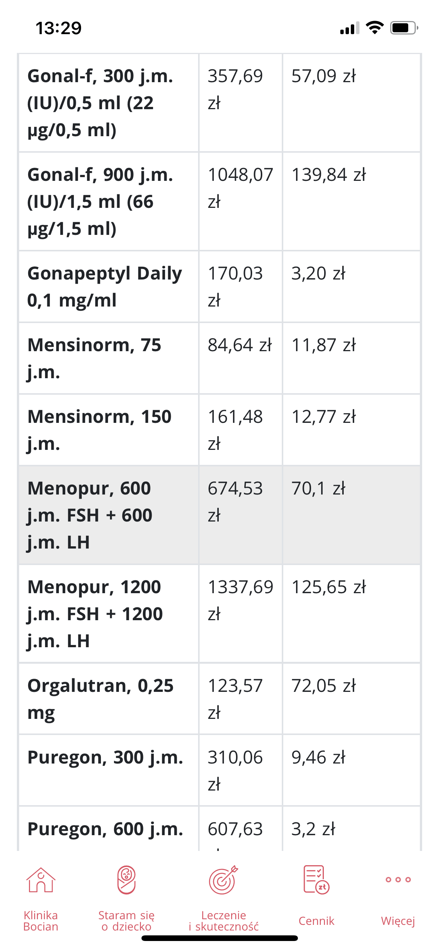
Task: Tap the Klinika Bocian home icon
Action: (41, 880)
